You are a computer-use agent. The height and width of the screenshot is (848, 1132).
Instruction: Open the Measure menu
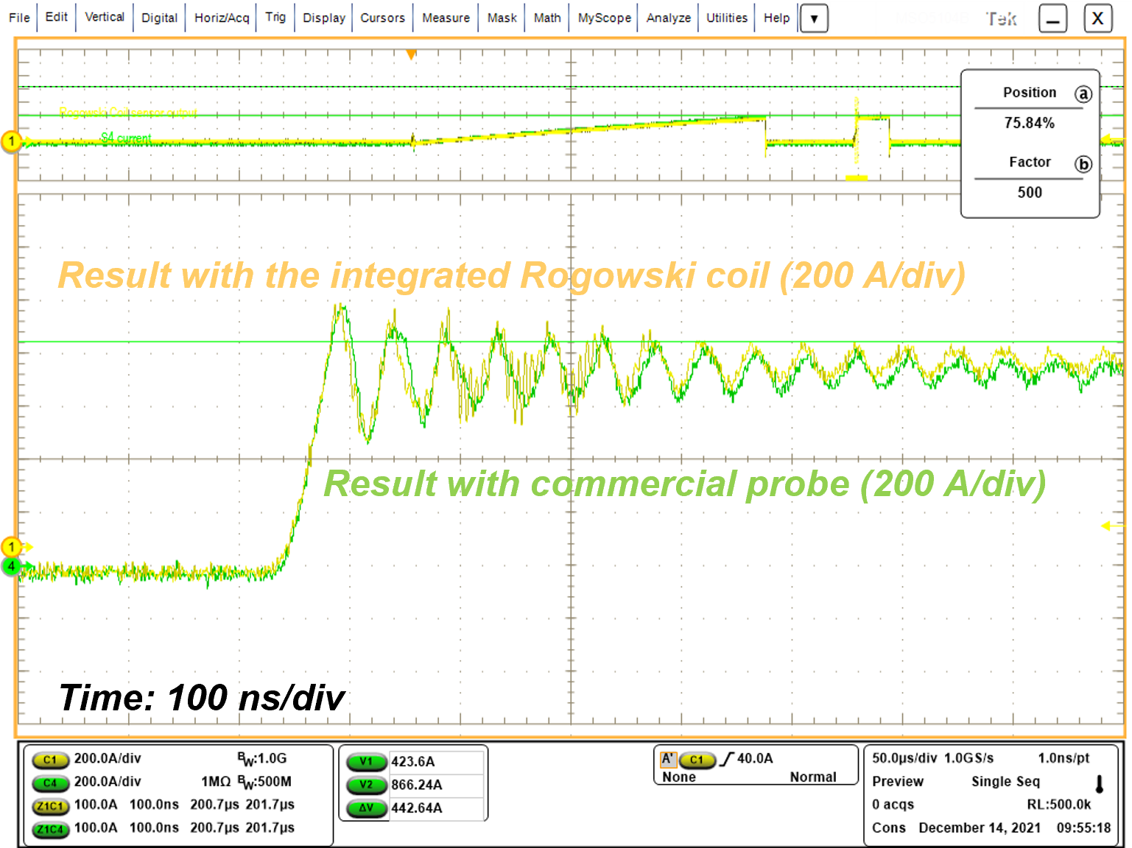coord(446,18)
